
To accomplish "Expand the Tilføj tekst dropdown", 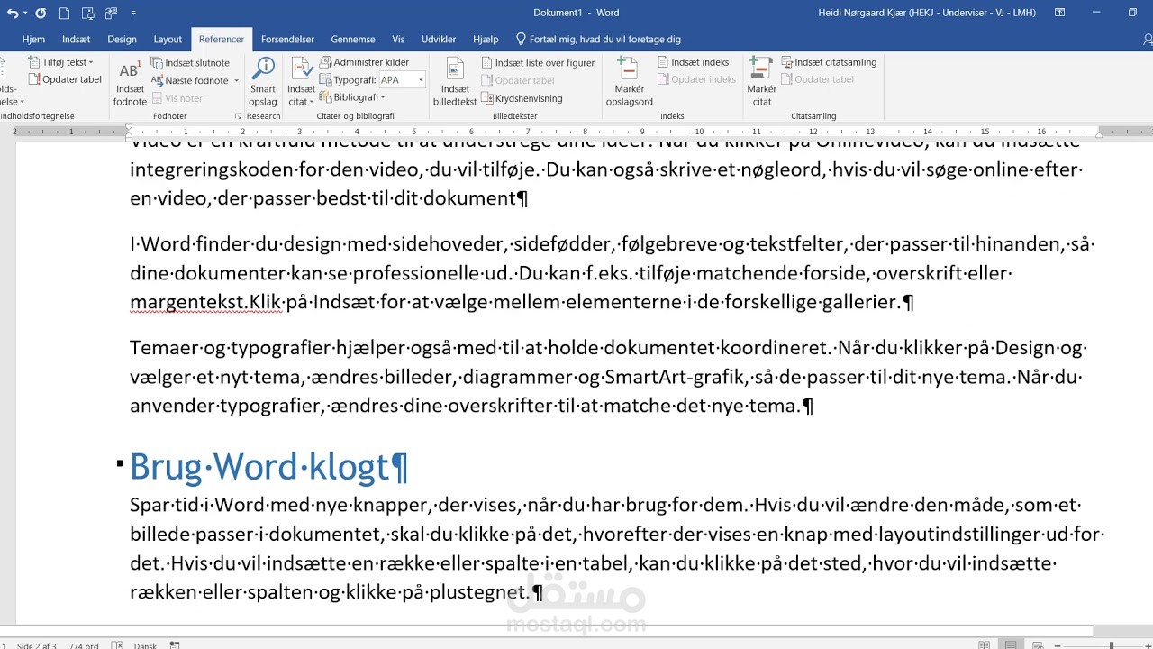I will (61, 62).
